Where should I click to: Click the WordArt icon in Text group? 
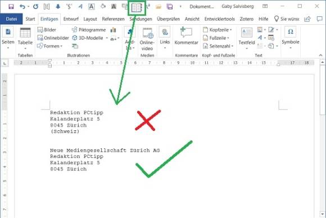tap(261, 38)
